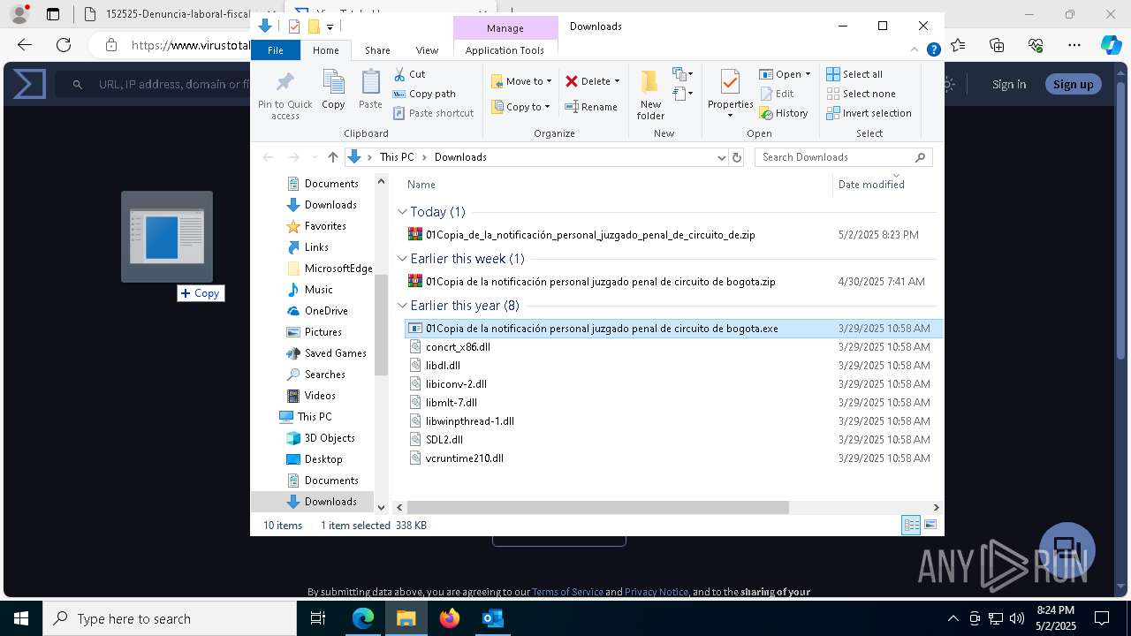Screen dimensions: 1131x636
Task: Switch to the View tab
Action: coord(427,50)
